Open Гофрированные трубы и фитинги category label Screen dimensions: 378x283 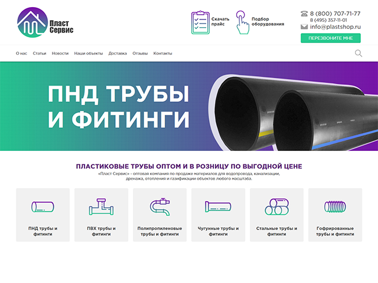click(x=335, y=231)
